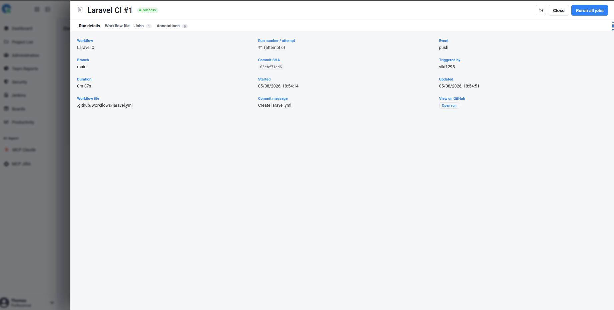
Task: Click the refresh icon button beside Close
Action: (x=541, y=10)
